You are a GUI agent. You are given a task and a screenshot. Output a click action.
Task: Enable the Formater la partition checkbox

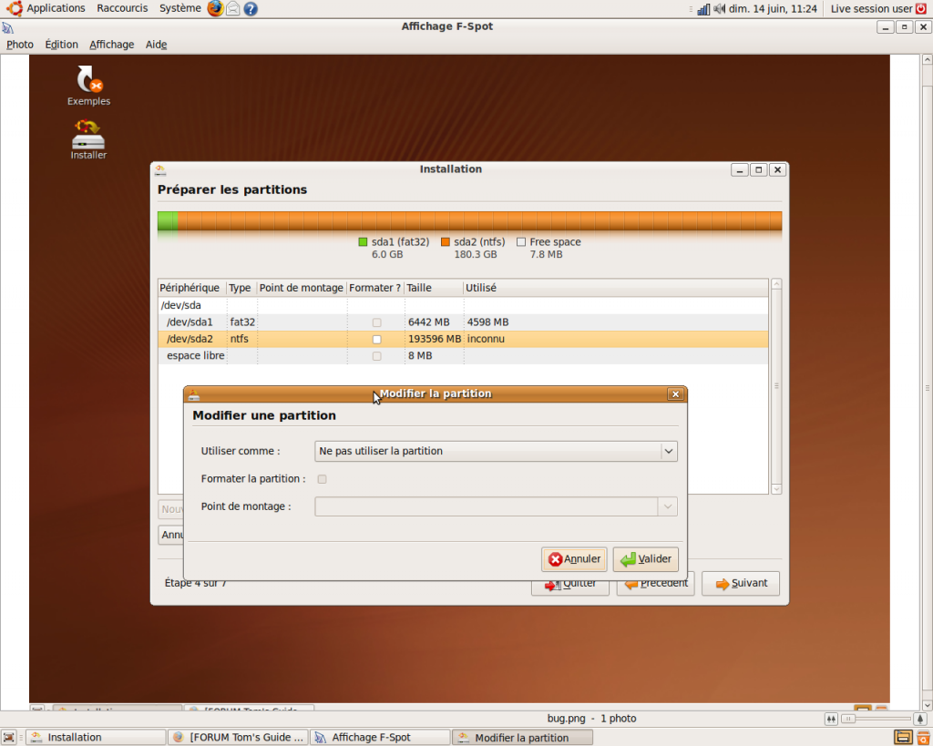coord(322,479)
